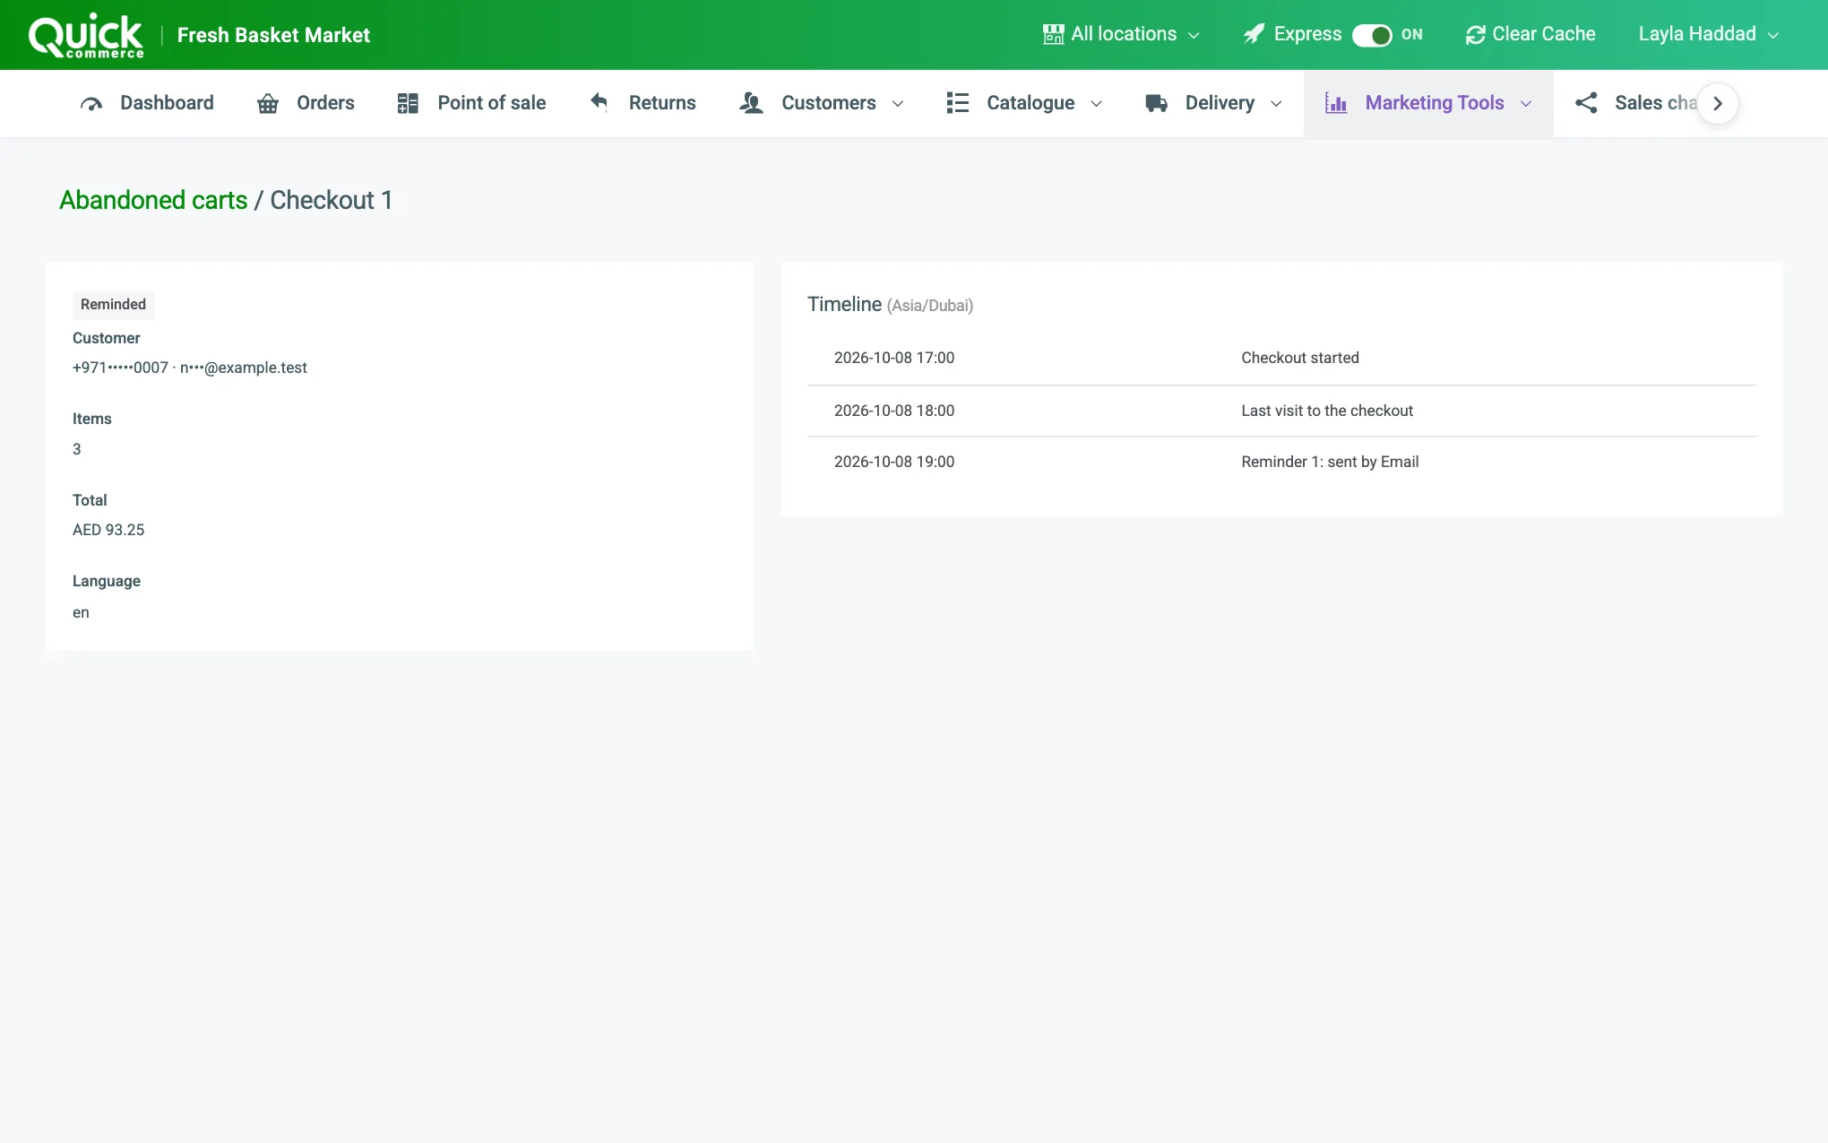Open the Layla Haddad user menu
This screenshot has width=1828, height=1143.
(x=1709, y=34)
